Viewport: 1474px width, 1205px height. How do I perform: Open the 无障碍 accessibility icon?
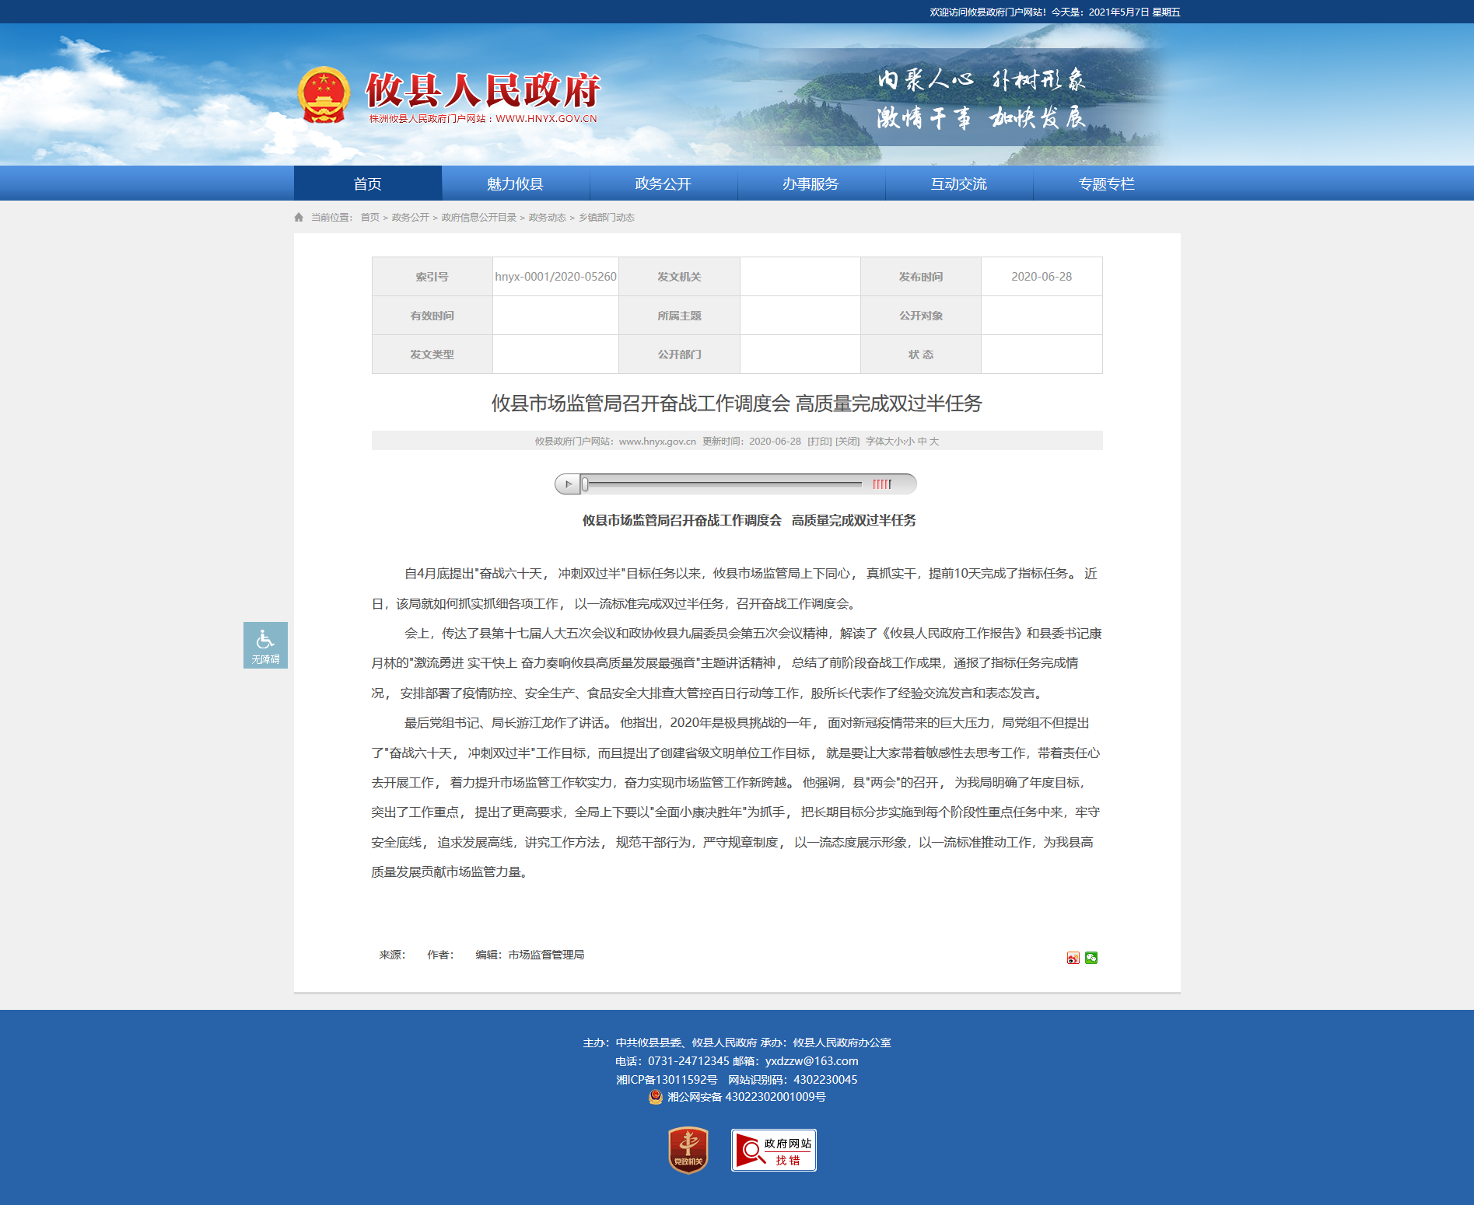pyautogui.click(x=265, y=644)
